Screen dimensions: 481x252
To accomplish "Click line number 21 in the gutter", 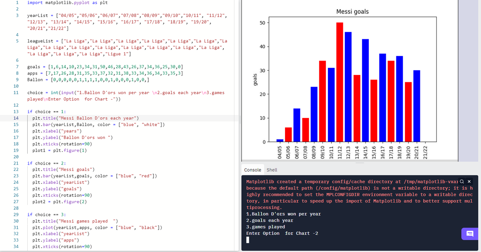I will pyautogui.click(x=16, y=163).
